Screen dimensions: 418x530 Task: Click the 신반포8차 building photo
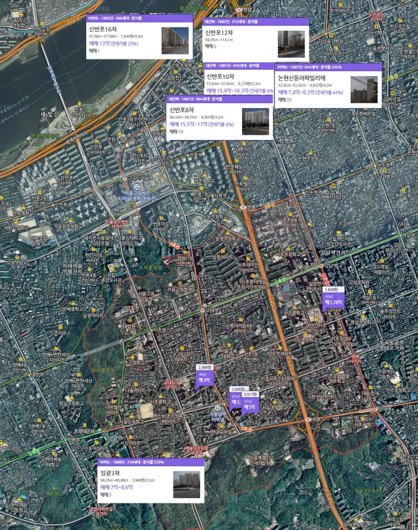coord(255,121)
